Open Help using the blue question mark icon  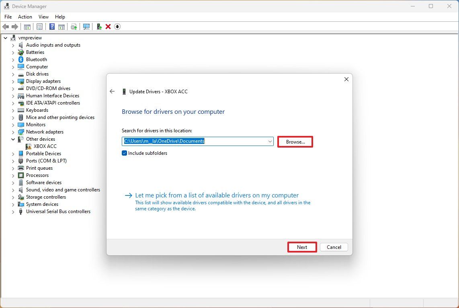tap(52, 27)
